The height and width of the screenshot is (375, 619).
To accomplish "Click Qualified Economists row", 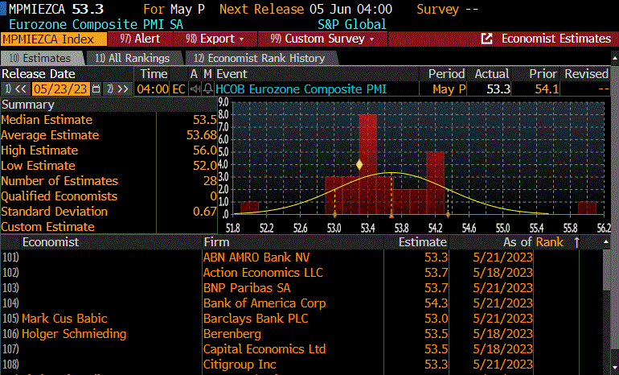I will pos(109,196).
